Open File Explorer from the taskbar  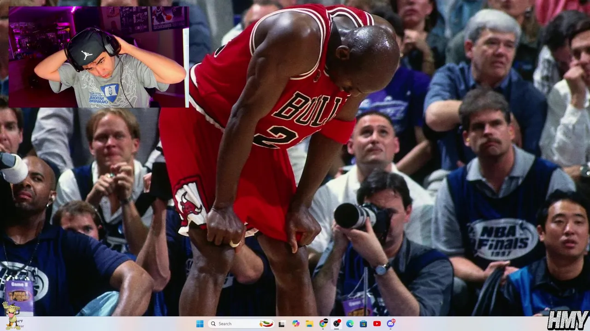point(309,324)
